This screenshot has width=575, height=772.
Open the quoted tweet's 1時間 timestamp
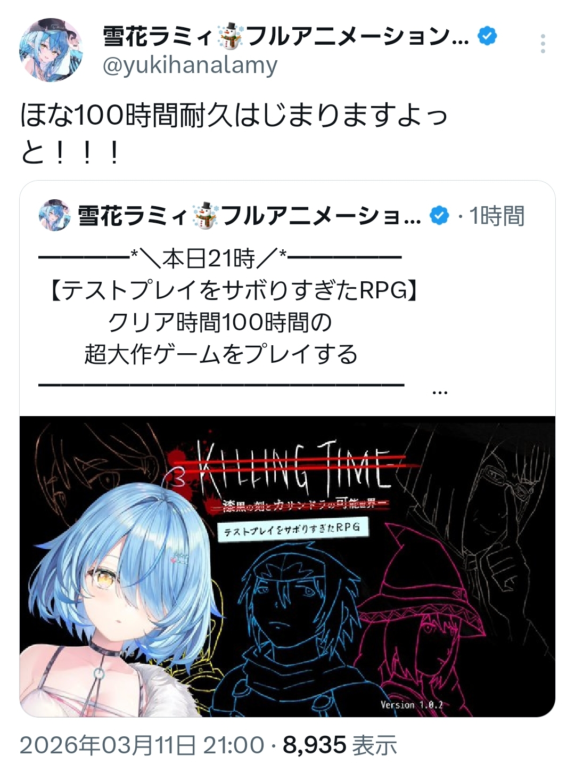(x=497, y=216)
